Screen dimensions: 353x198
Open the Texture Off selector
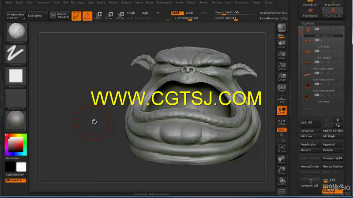tap(16, 99)
